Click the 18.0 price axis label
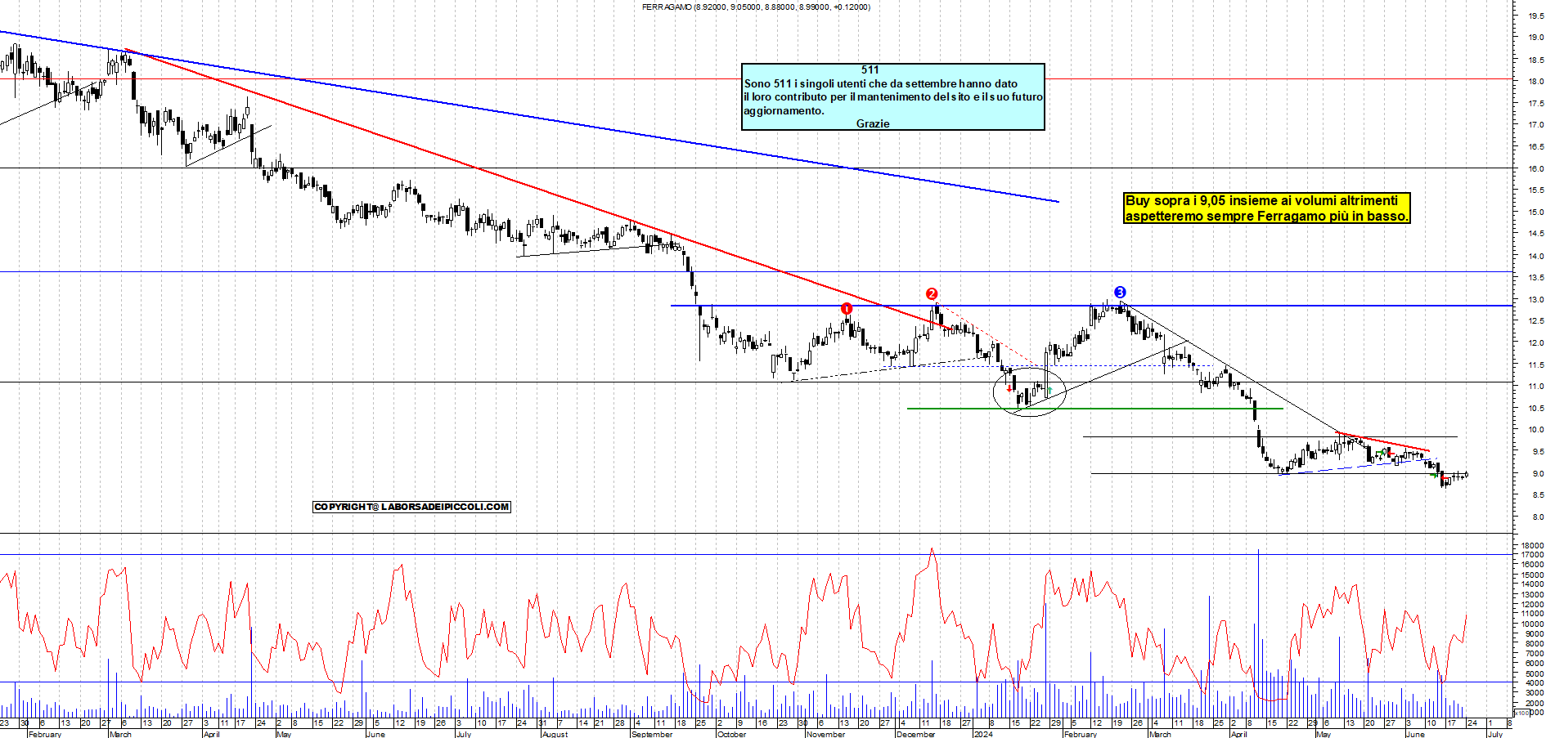 pyautogui.click(x=1535, y=82)
